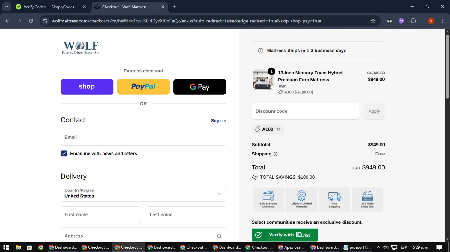The image size is (450, 252).
Task: Reload the checkout page
Action: (x=31, y=21)
